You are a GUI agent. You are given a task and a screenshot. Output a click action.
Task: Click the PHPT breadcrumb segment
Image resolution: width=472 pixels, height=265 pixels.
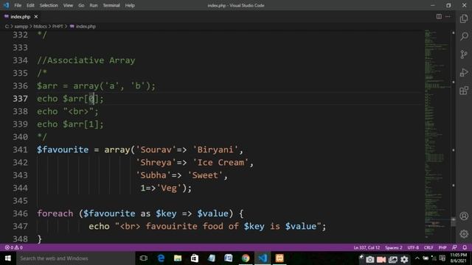58,26
